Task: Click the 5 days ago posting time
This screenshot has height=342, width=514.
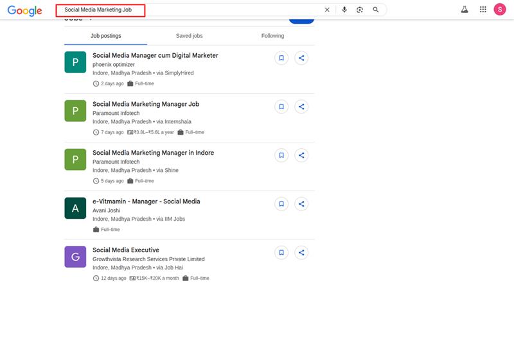Action: pos(108,181)
